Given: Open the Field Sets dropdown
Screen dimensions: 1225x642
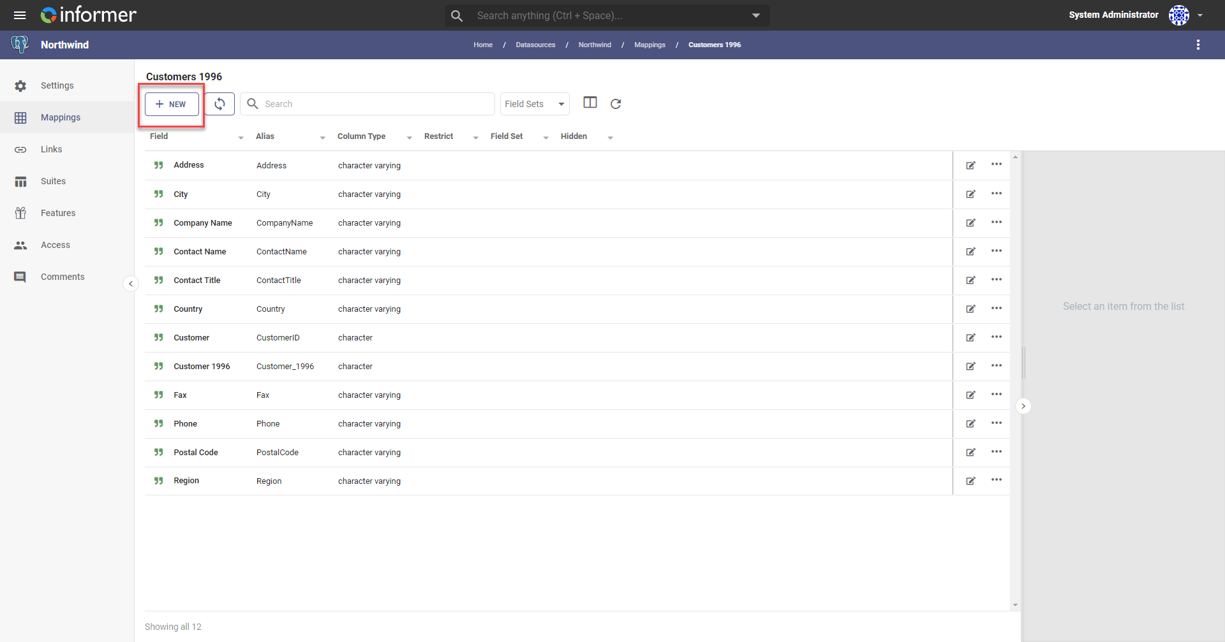Looking at the screenshot, I should tap(535, 104).
